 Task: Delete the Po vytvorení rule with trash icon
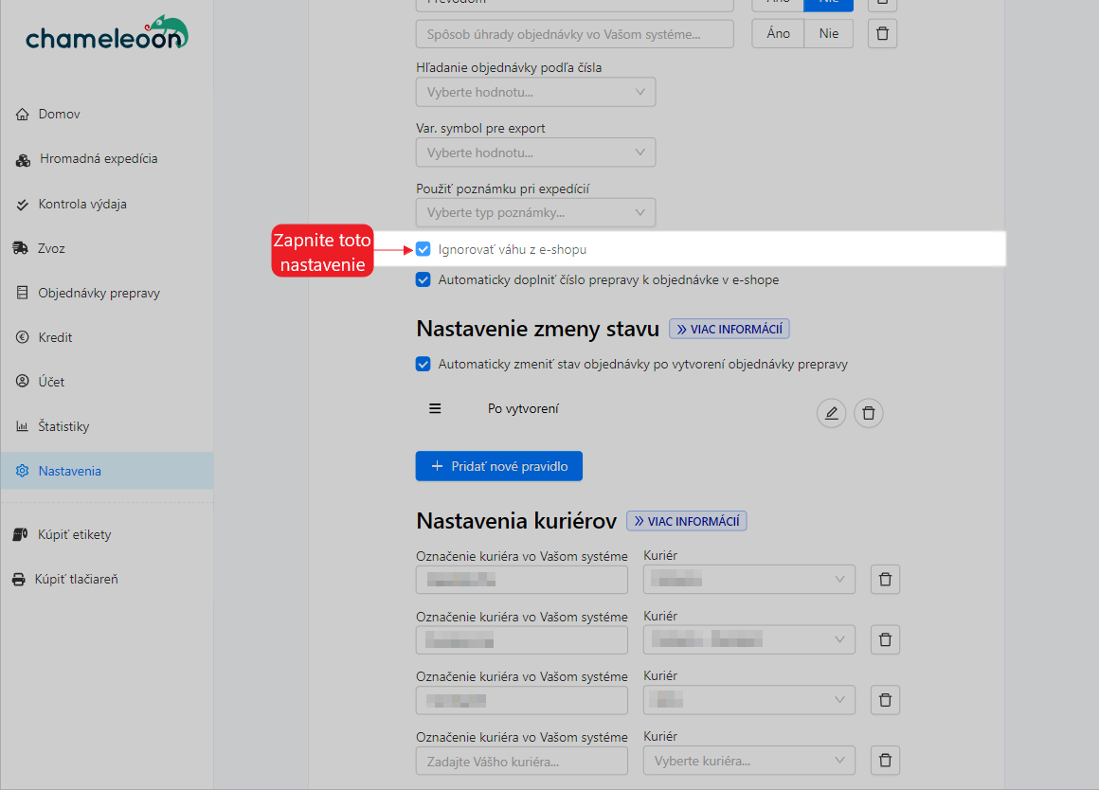point(869,413)
